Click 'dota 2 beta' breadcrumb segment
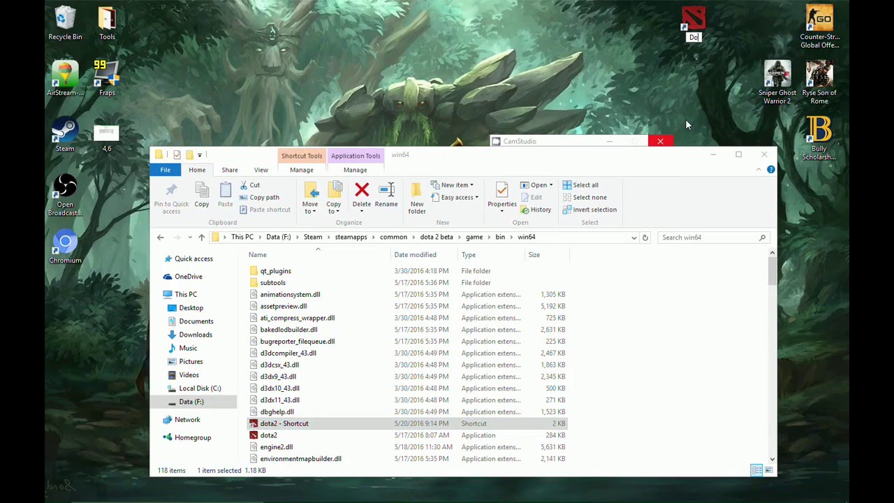 pyautogui.click(x=437, y=238)
